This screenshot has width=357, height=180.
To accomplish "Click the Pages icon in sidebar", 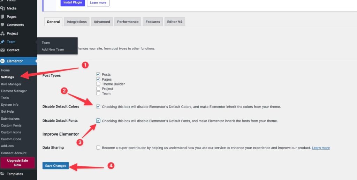I will click(x=3, y=17).
